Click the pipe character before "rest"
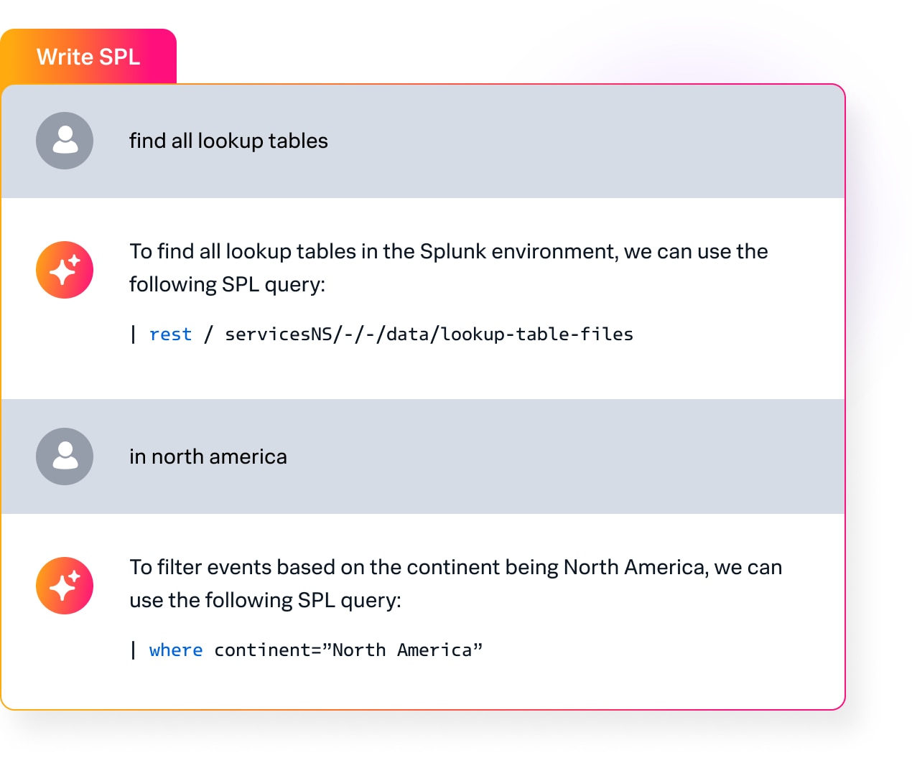The width and height of the screenshot is (912, 768). click(134, 334)
